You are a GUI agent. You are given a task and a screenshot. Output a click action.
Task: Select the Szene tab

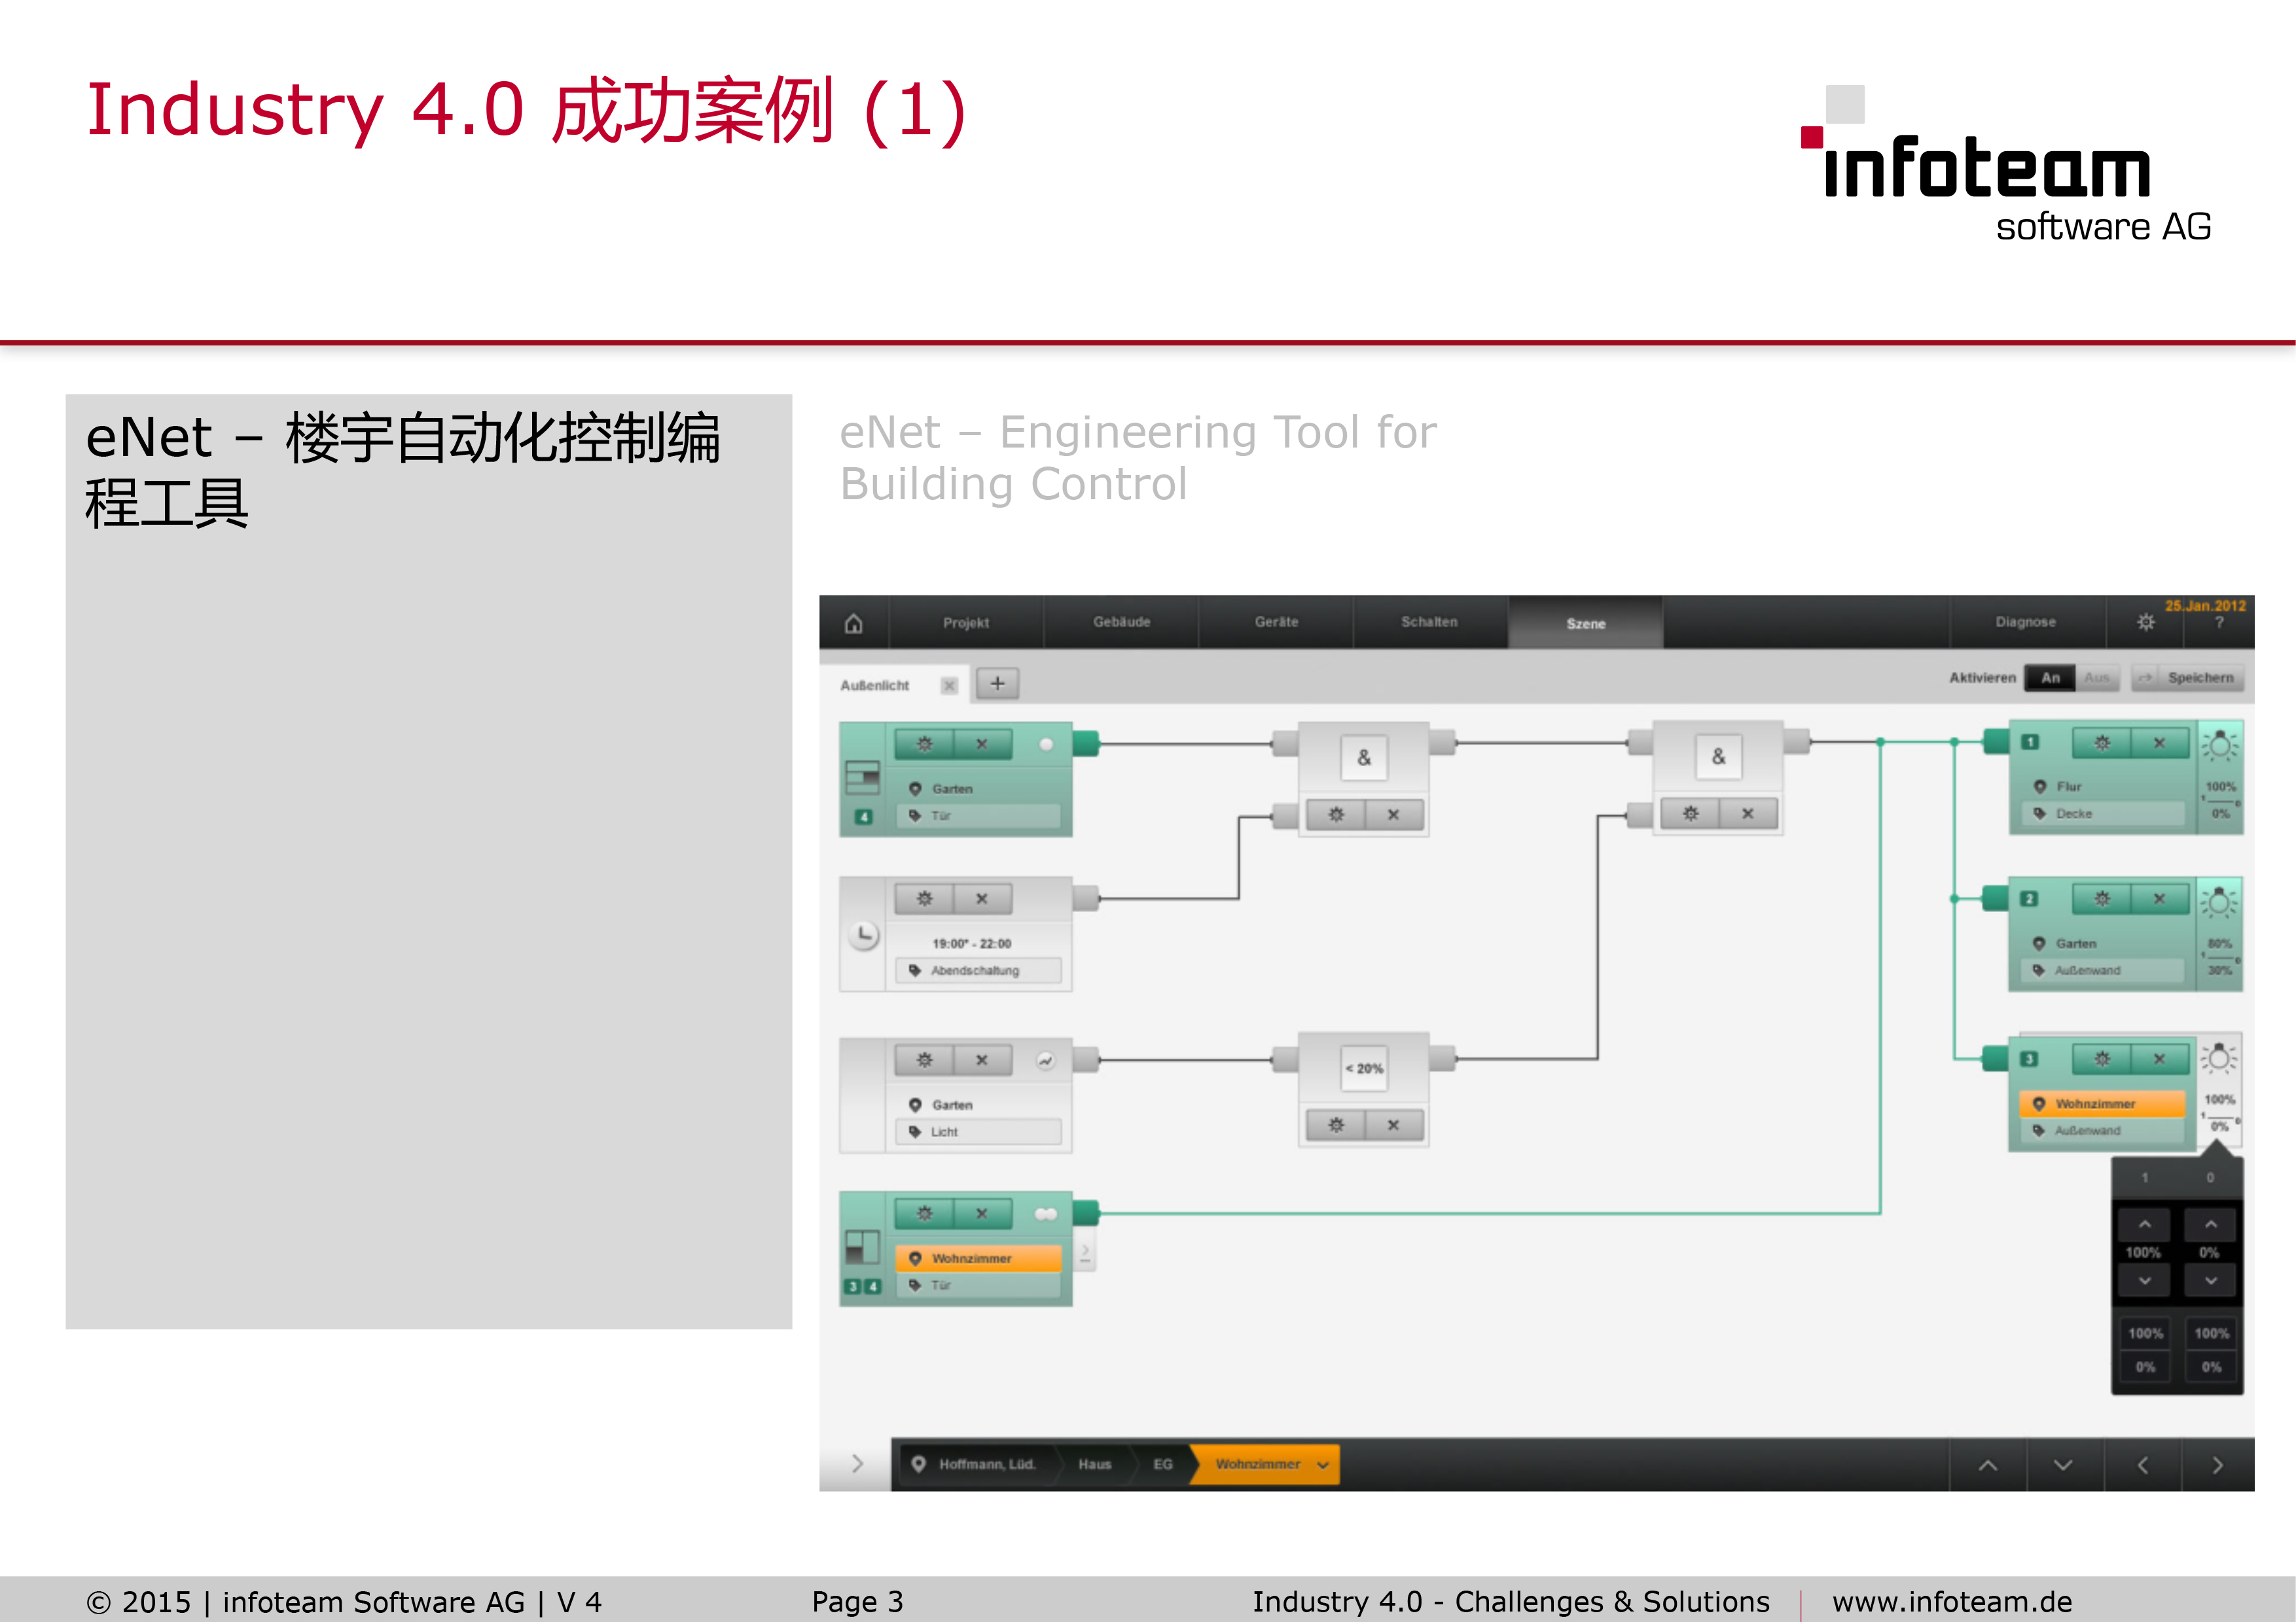click(x=1585, y=623)
